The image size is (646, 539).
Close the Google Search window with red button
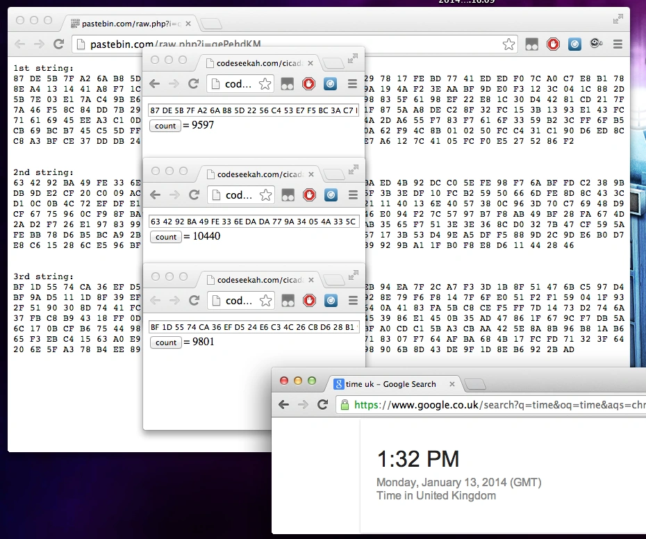[x=284, y=381]
